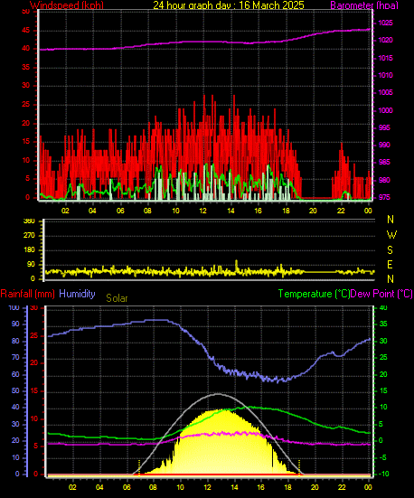Image resolution: width=414 pixels, height=498 pixels.
Task: Click 90 on the humidity axis
Action: click(15, 324)
